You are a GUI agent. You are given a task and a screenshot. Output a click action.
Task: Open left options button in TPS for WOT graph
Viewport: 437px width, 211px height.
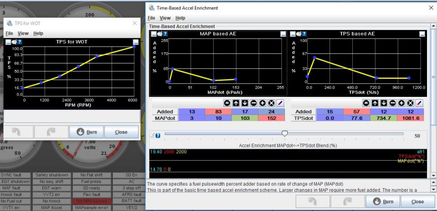[x=8, y=42]
